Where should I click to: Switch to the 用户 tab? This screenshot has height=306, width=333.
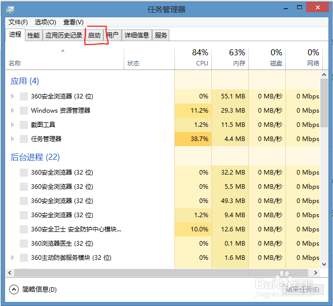pyautogui.click(x=113, y=36)
